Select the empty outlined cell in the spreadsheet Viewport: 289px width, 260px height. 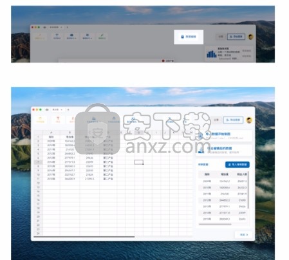click(x=139, y=162)
